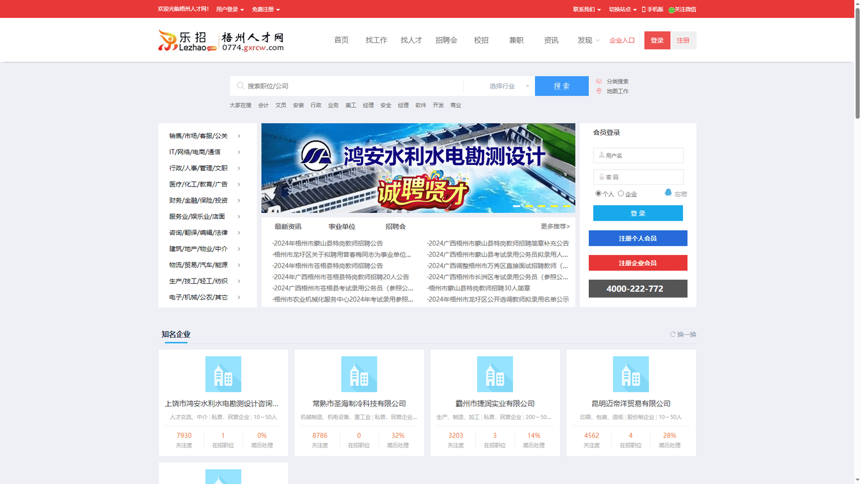This screenshot has width=861, height=484.
Task: Click the 4000-222-772 phone banner
Action: (x=638, y=289)
